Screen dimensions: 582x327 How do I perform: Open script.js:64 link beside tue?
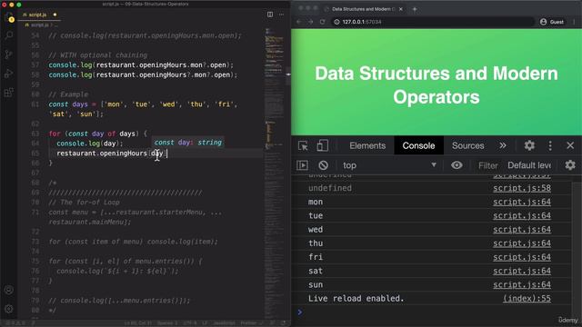522,215
